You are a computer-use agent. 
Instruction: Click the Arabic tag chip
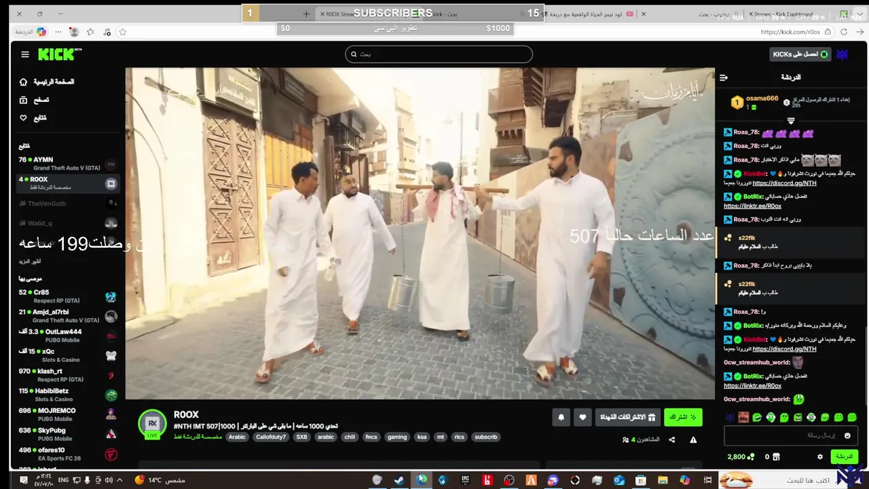pos(237,437)
